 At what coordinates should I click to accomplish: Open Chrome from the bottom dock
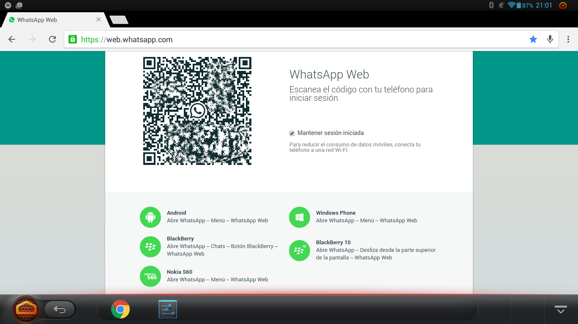120,309
